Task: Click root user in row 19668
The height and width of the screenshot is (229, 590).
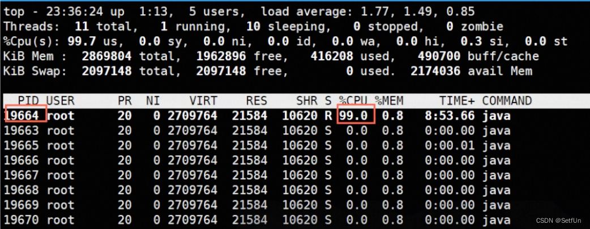Action: pyautogui.click(x=61, y=190)
